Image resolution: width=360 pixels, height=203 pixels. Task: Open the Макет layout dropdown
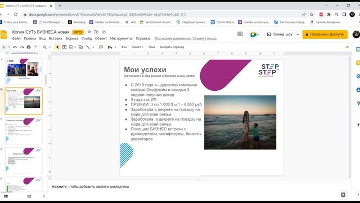coord(137,47)
